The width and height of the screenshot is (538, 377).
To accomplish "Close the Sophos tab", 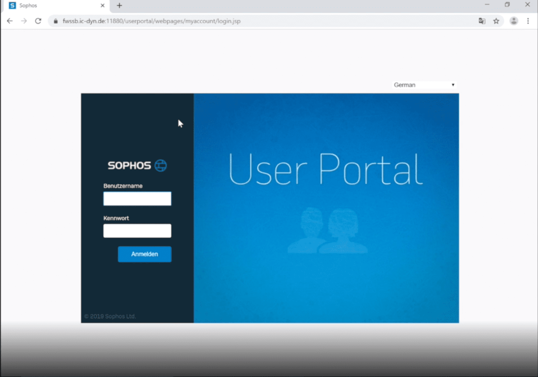I will coord(103,5).
